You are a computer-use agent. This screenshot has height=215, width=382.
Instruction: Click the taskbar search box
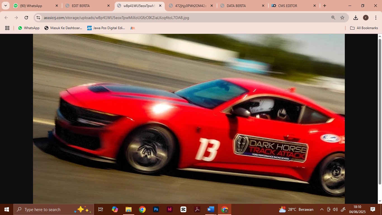[x=54, y=209]
